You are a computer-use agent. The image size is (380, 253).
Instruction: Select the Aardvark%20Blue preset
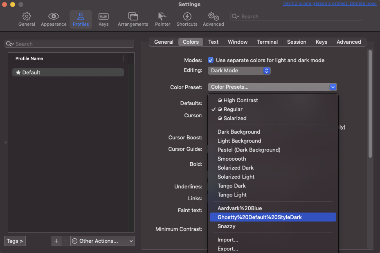(x=273, y=208)
